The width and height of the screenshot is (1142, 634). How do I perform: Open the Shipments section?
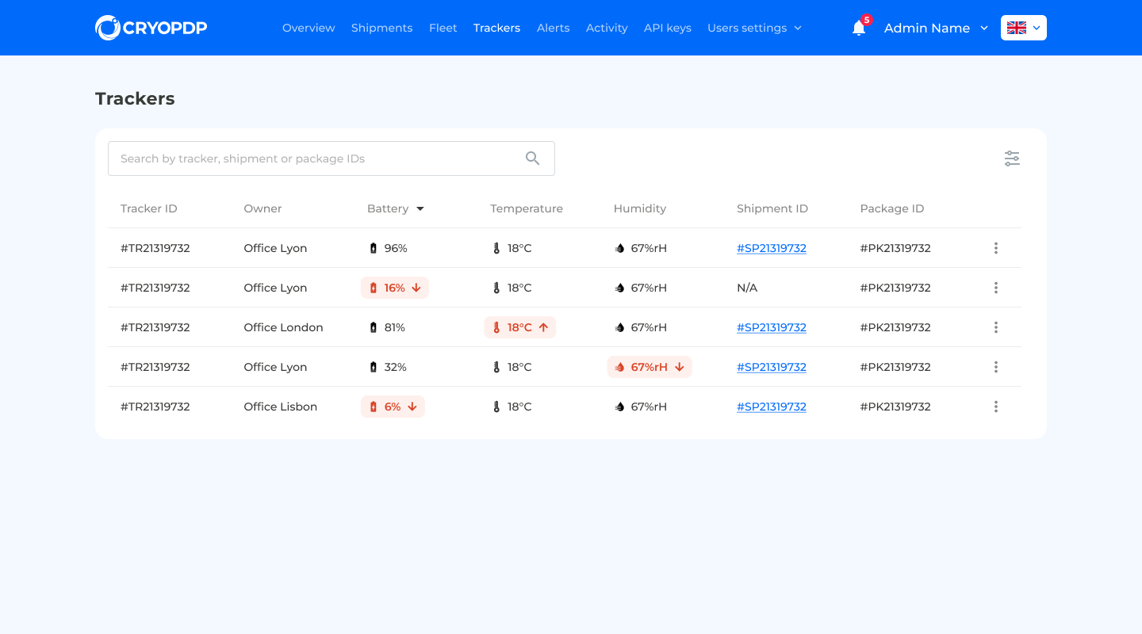pos(382,28)
